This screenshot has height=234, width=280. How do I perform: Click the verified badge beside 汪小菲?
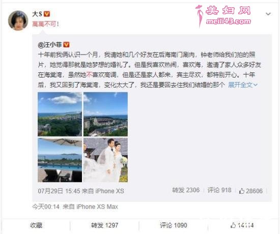66,45
